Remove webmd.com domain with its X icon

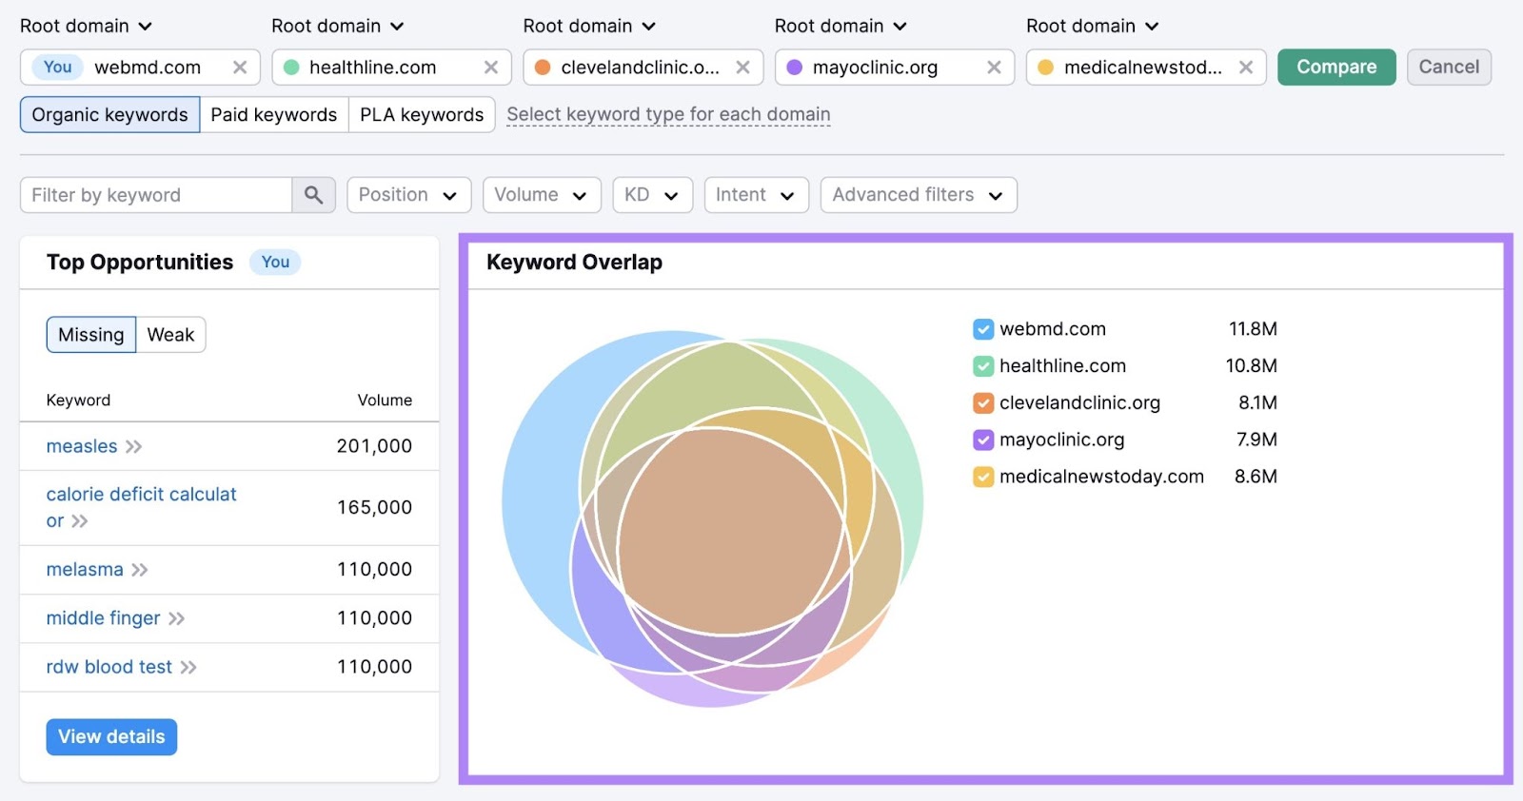point(240,68)
